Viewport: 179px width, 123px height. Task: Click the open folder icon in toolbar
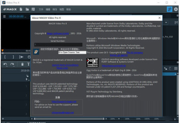coord(27,9)
